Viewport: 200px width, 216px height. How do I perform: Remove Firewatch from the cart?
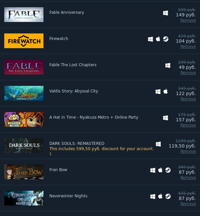coord(188,47)
